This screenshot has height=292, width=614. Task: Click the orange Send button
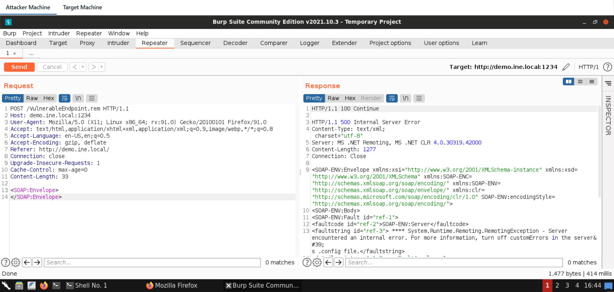[x=19, y=67]
